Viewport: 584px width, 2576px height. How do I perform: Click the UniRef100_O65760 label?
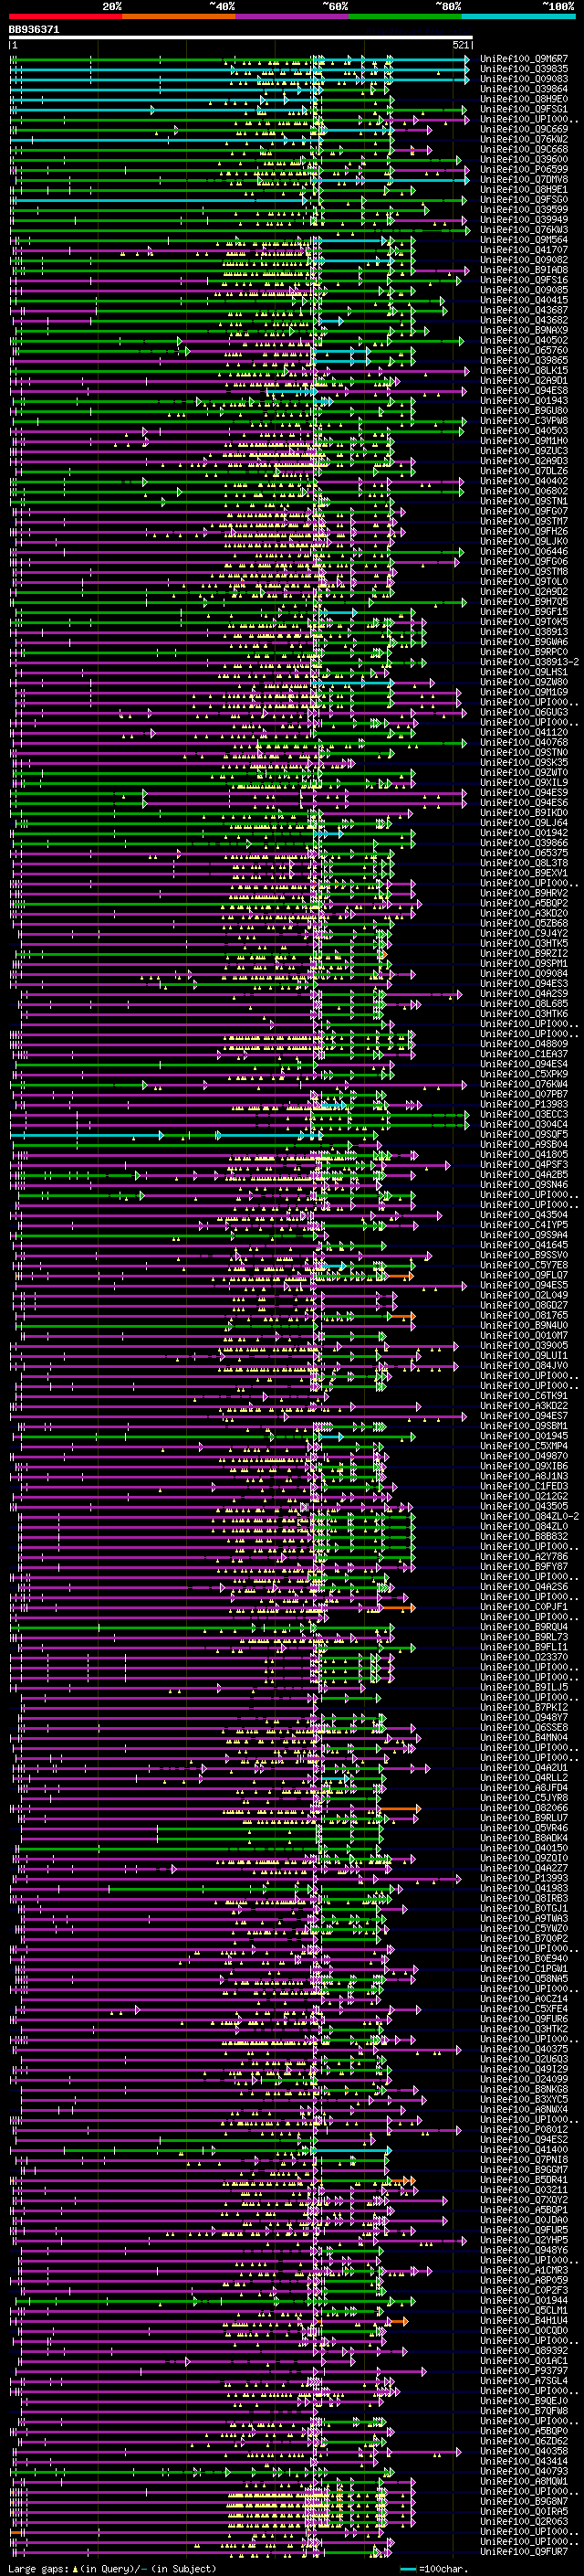click(x=524, y=350)
